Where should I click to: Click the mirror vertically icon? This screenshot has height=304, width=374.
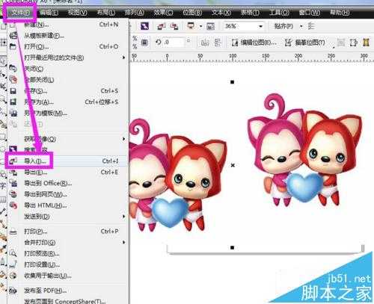coord(218,43)
